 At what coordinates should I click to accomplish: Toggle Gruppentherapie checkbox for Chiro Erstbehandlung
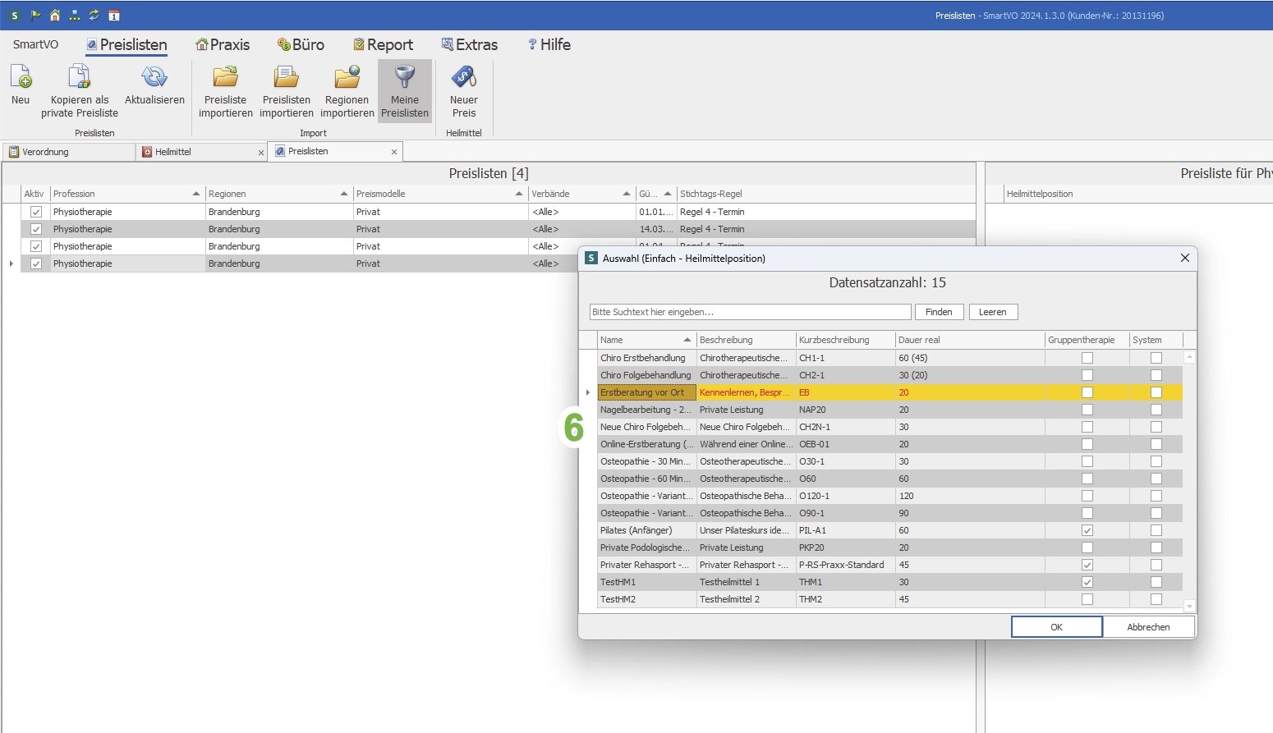coord(1087,359)
